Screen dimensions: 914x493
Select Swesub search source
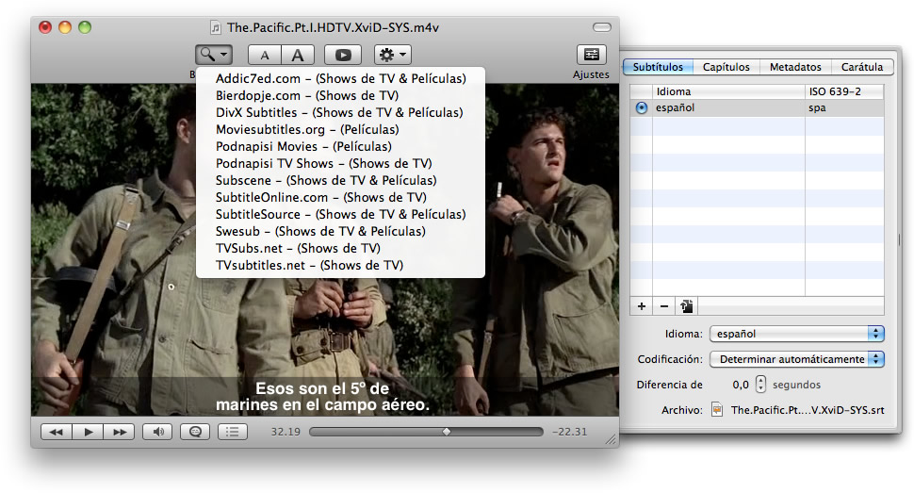tap(340, 231)
